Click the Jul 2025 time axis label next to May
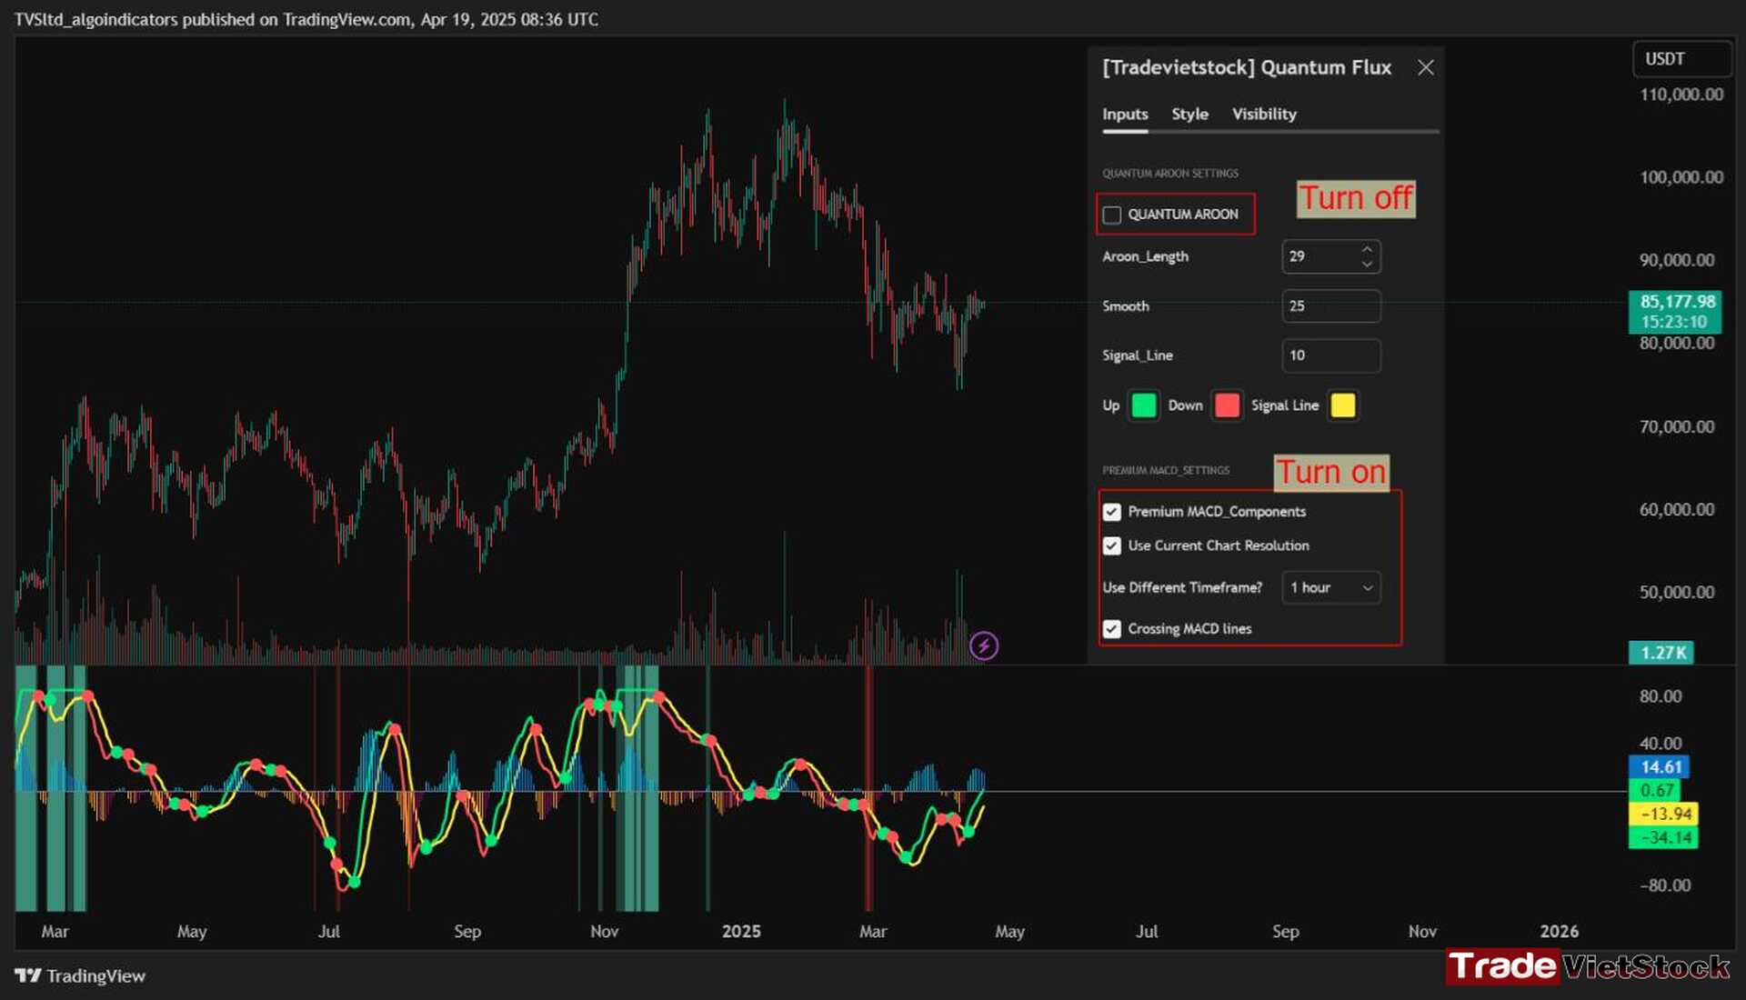The height and width of the screenshot is (1000, 1746). tap(1147, 932)
